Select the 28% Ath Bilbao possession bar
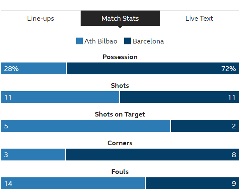The width and height of the screenshot is (240, 190). point(33,68)
